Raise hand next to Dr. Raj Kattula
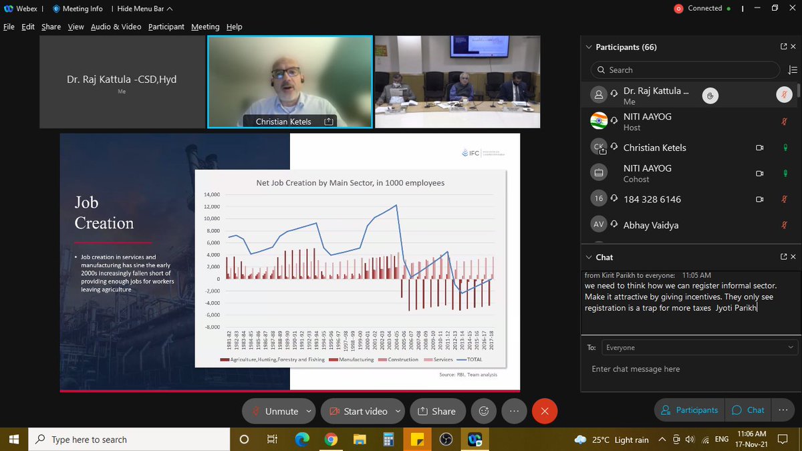 click(710, 96)
